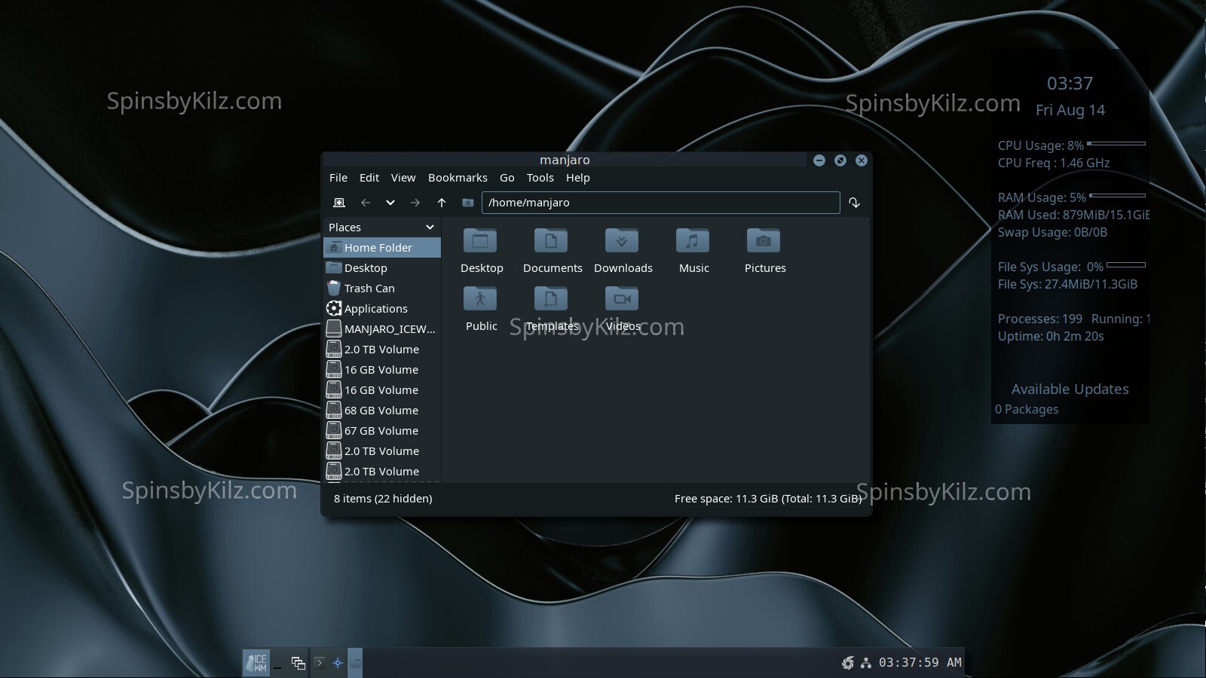This screenshot has height=678, width=1206.
Task: Select the 67 GB Volume
Action: [x=382, y=431]
